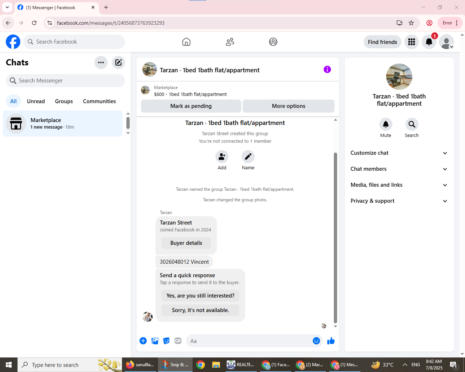The image size is (465, 372).
Task: Open Firefox window in taskbar
Action: pos(140,365)
